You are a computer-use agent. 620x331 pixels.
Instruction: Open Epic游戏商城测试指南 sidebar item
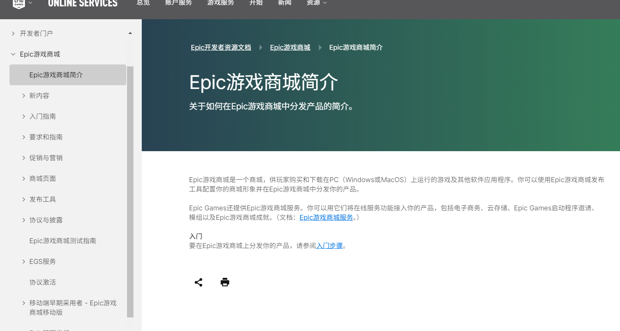(63, 241)
